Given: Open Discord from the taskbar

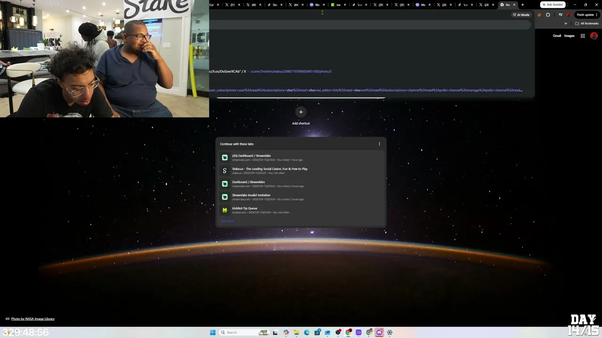Looking at the screenshot, I should 380,332.
